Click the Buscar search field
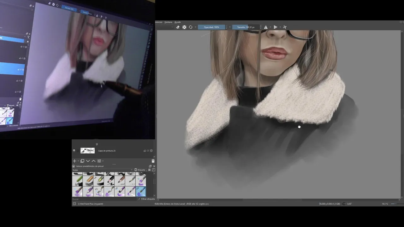Viewport: 404px width, 227px height. 104,199
